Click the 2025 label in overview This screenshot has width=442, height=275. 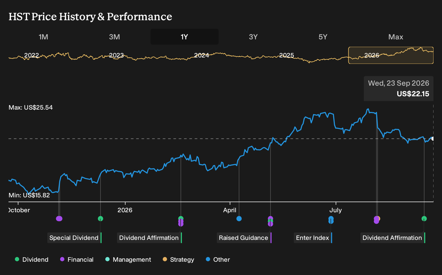[287, 55]
